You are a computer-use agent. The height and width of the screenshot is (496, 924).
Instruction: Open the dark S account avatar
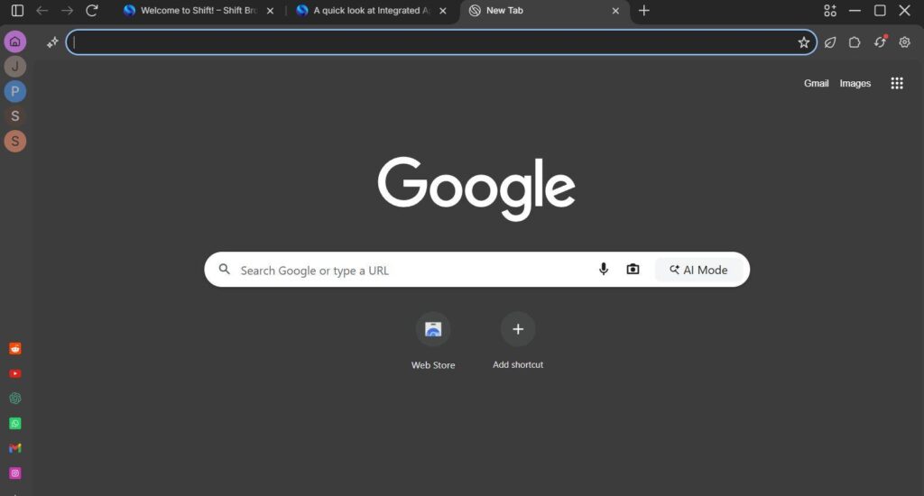[14, 116]
